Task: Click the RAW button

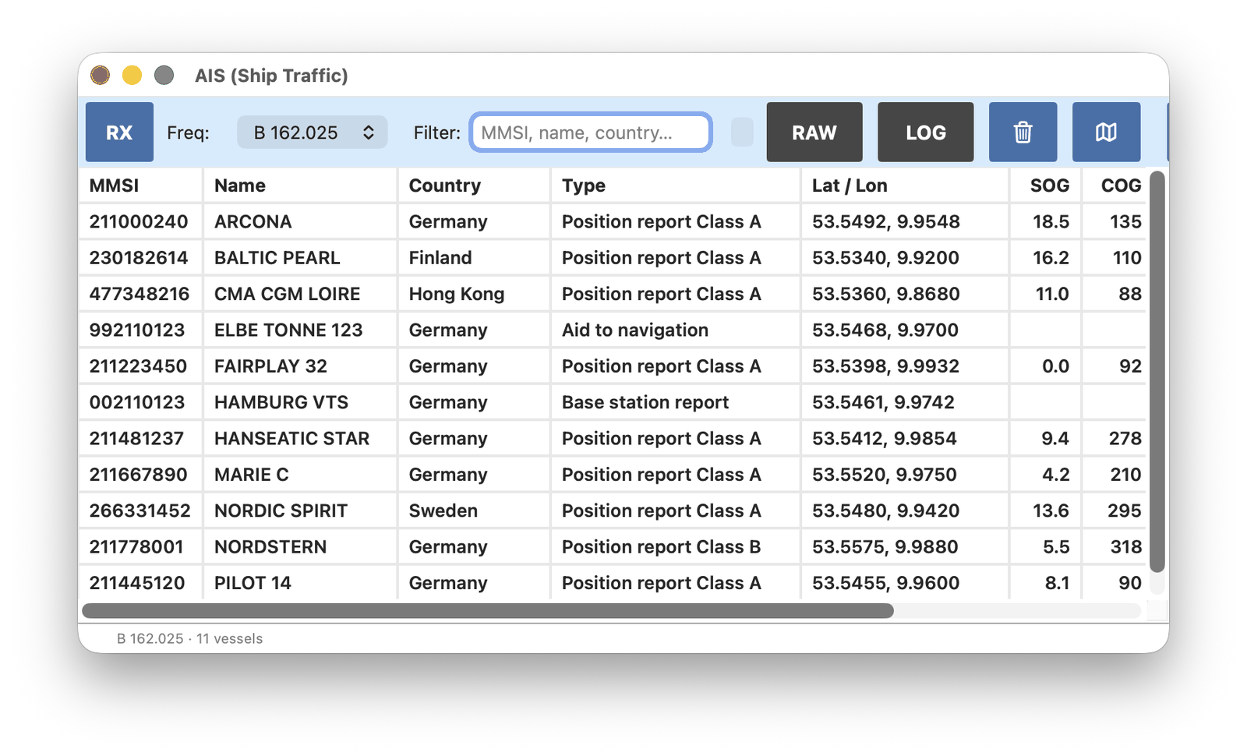Action: (814, 132)
